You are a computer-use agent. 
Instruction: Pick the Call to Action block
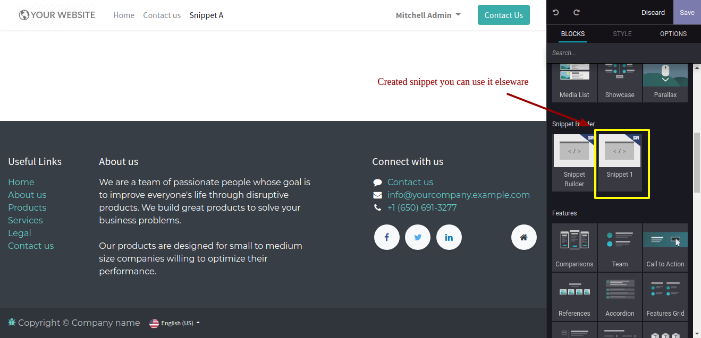(665, 247)
